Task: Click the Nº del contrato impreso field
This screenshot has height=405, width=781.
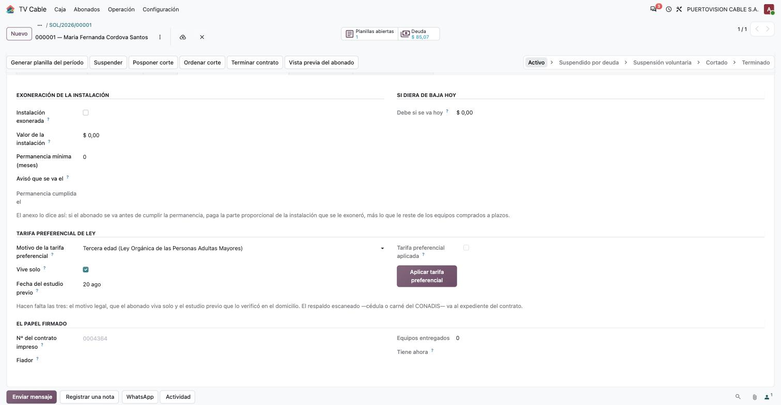Action: [233, 338]
